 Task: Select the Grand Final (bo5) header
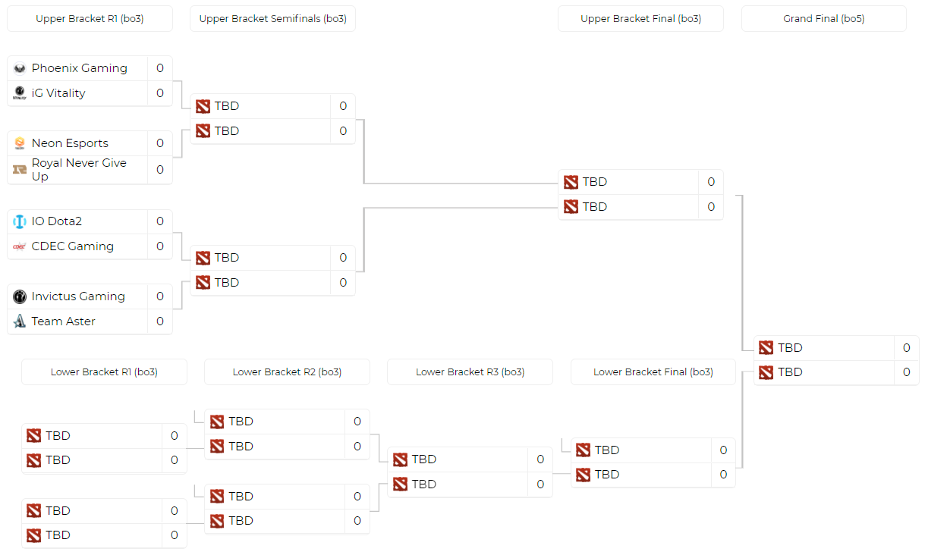click(x=823, y=19)
